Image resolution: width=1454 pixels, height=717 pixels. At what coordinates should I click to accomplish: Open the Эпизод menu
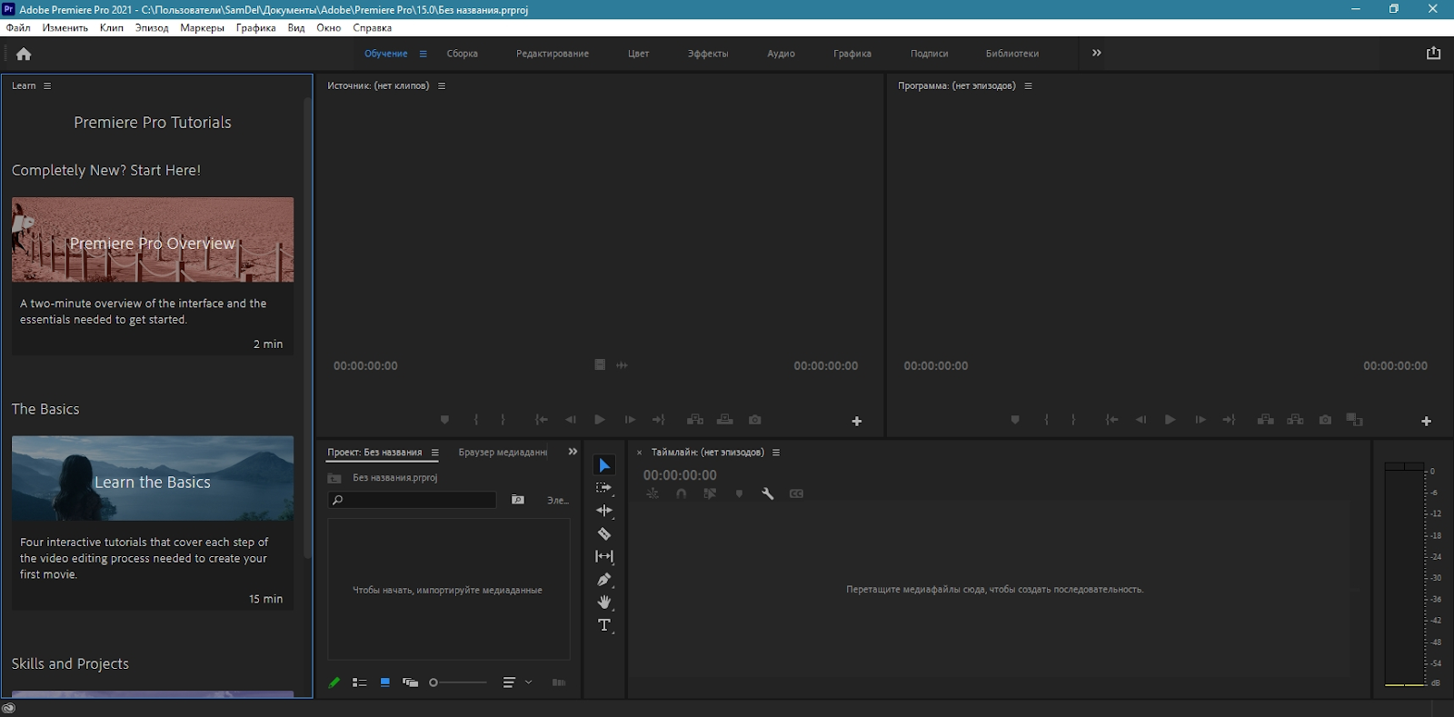click(x=152, y=27)
